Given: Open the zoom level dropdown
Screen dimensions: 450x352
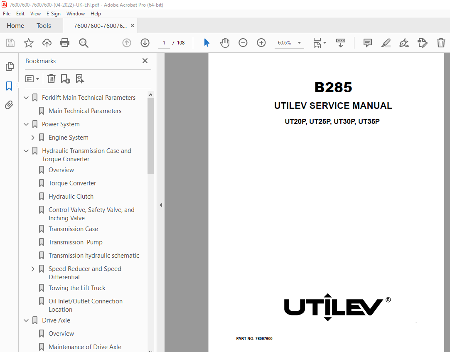Looking at the screenshot, I should pos(299,43).
